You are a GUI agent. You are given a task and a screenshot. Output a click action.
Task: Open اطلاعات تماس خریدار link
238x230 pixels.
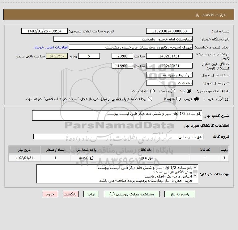pos(51,47)
